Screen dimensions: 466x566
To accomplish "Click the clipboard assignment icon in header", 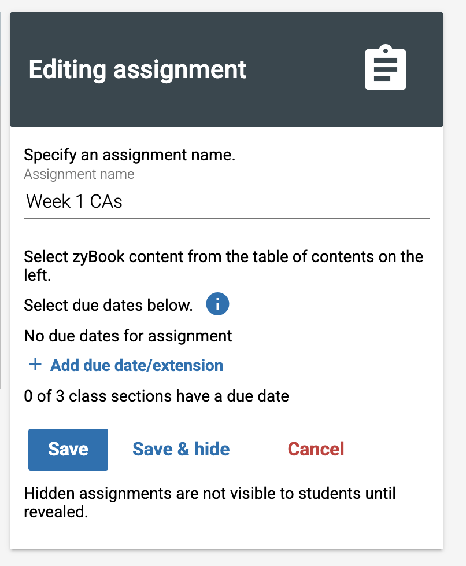I will pyautogui.click(x=385, y=68).
